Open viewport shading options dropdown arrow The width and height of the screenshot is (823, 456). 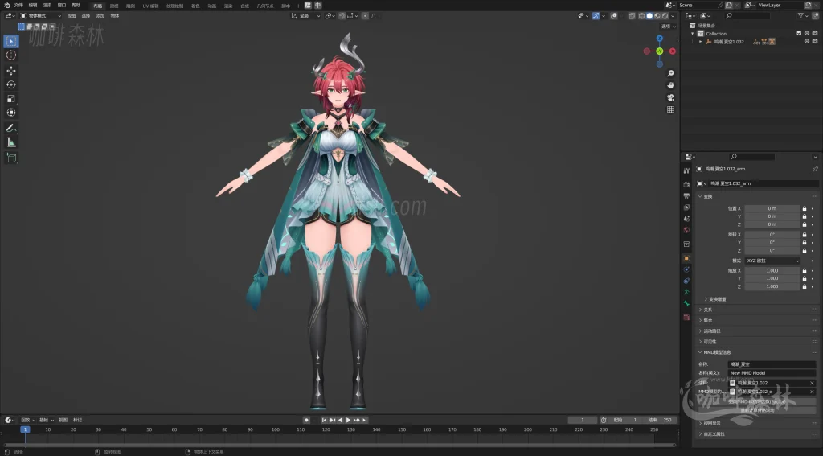673,16
